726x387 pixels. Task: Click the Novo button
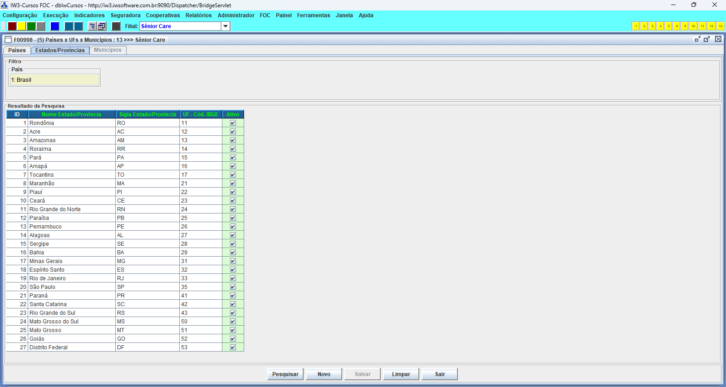(324, 374)
